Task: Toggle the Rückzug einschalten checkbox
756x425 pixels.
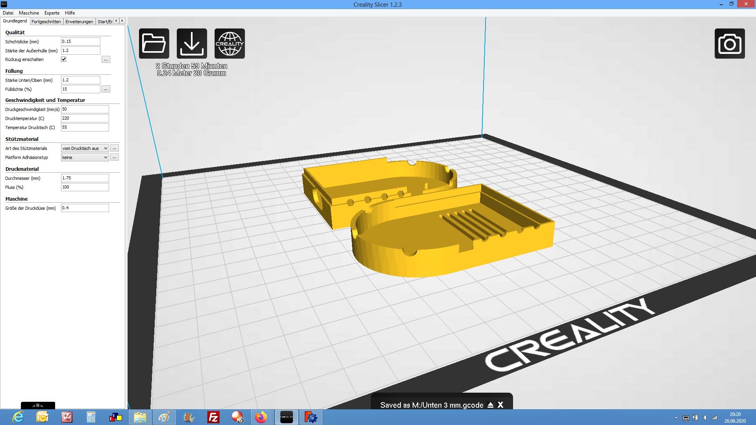Action: pyautogui.click(x=63, y=59)
